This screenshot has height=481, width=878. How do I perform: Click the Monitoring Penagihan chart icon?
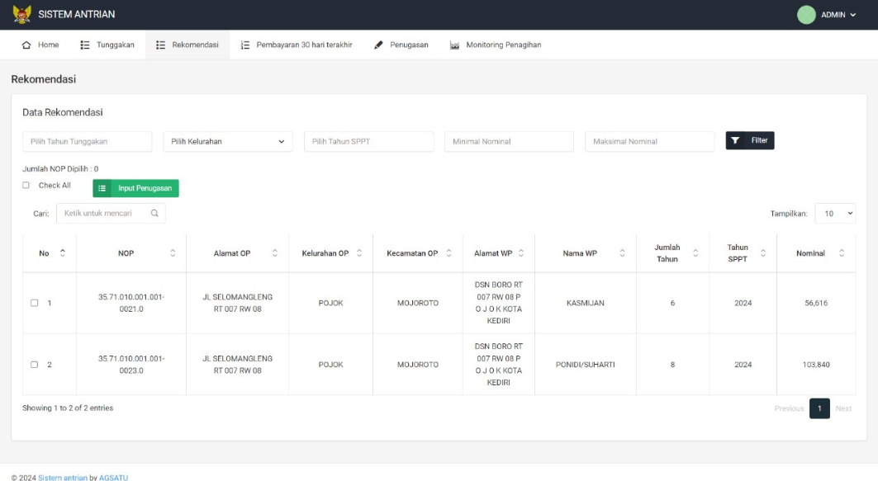(454, 45)
